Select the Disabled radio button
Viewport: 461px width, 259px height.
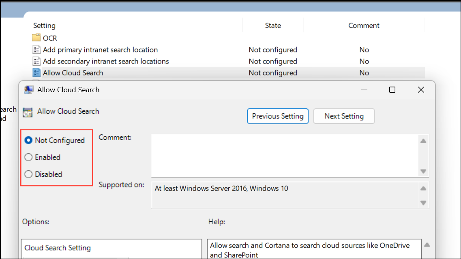[x=28, y=174]
